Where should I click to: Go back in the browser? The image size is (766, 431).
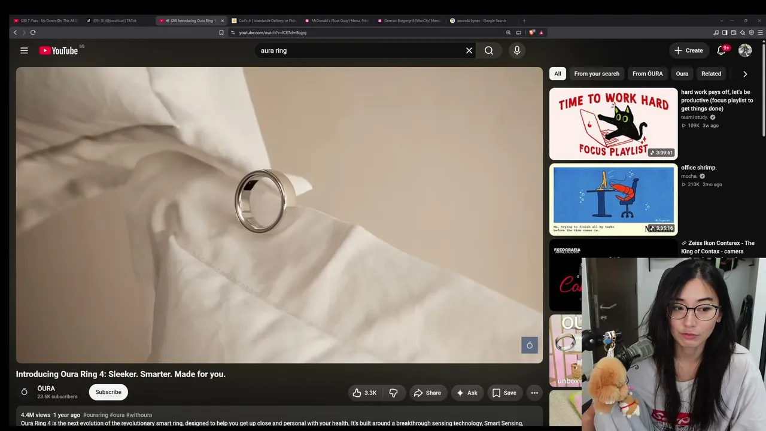click(15, 32)
